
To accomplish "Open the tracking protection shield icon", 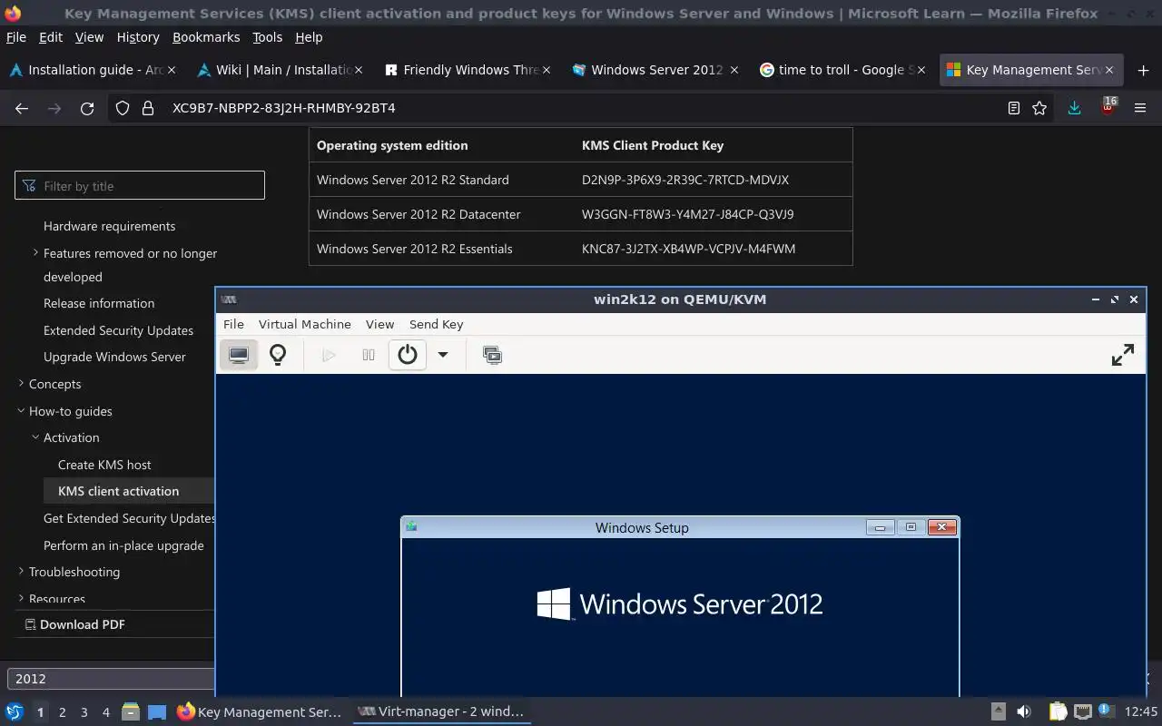I will [123, 108].
